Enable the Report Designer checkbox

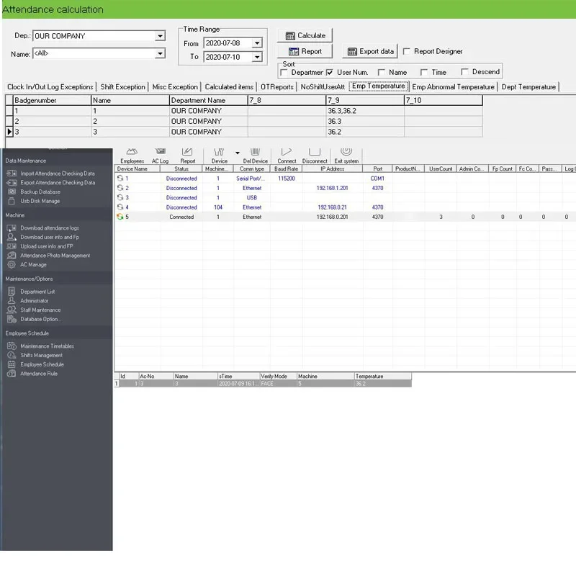408,52
